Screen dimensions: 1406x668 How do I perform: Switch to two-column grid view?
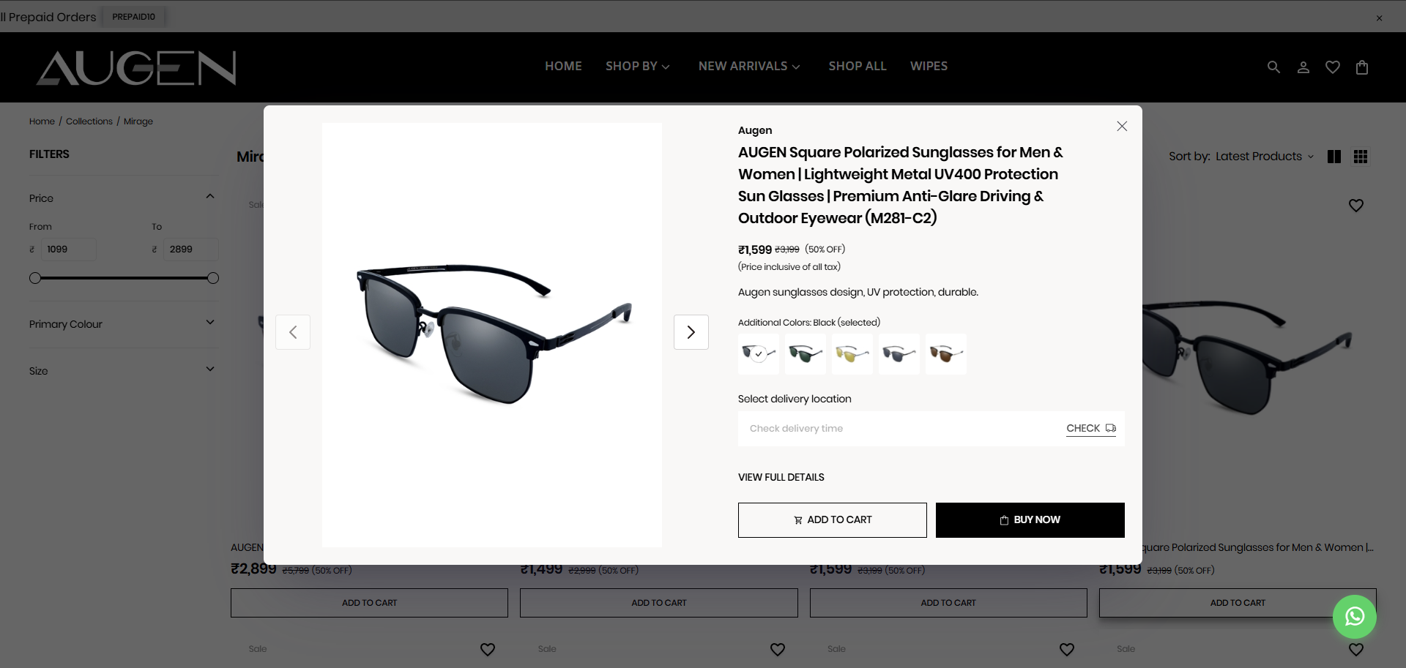1334,157
